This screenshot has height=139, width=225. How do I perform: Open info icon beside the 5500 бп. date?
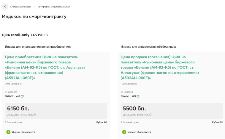click(x=150, y=115)
